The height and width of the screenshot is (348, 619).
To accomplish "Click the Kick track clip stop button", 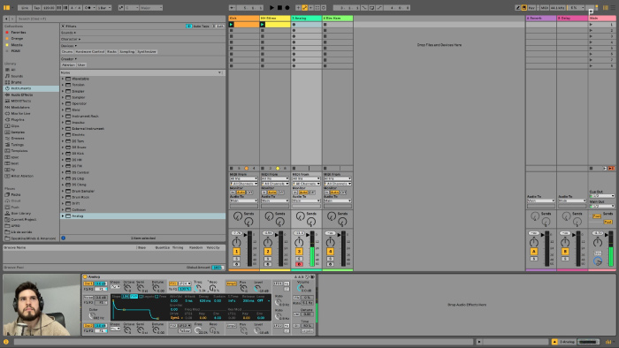I will [232, 169].
